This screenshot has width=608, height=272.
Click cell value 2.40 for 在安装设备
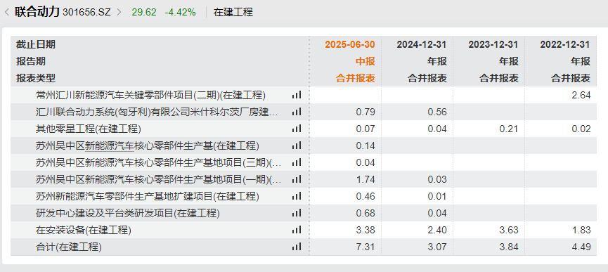(x=437, y=230)
